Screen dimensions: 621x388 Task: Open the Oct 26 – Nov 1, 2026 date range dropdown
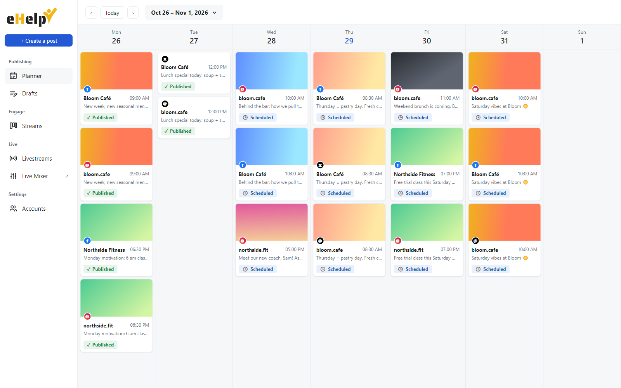[x=184, y=12]
